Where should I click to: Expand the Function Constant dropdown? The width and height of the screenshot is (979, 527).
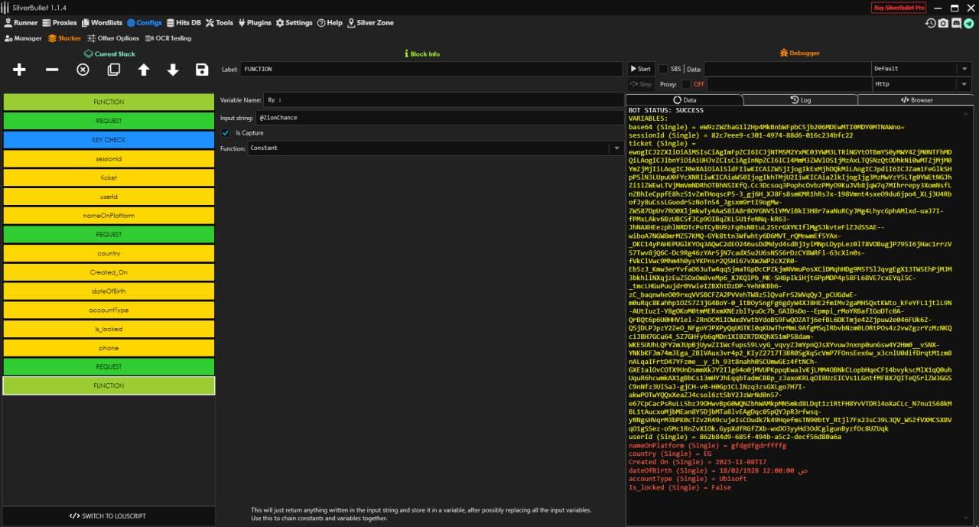tap(616, 148)
